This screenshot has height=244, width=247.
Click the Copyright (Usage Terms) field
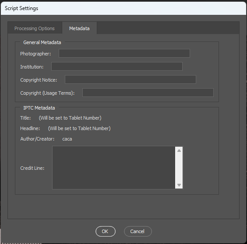pos(148,93)
